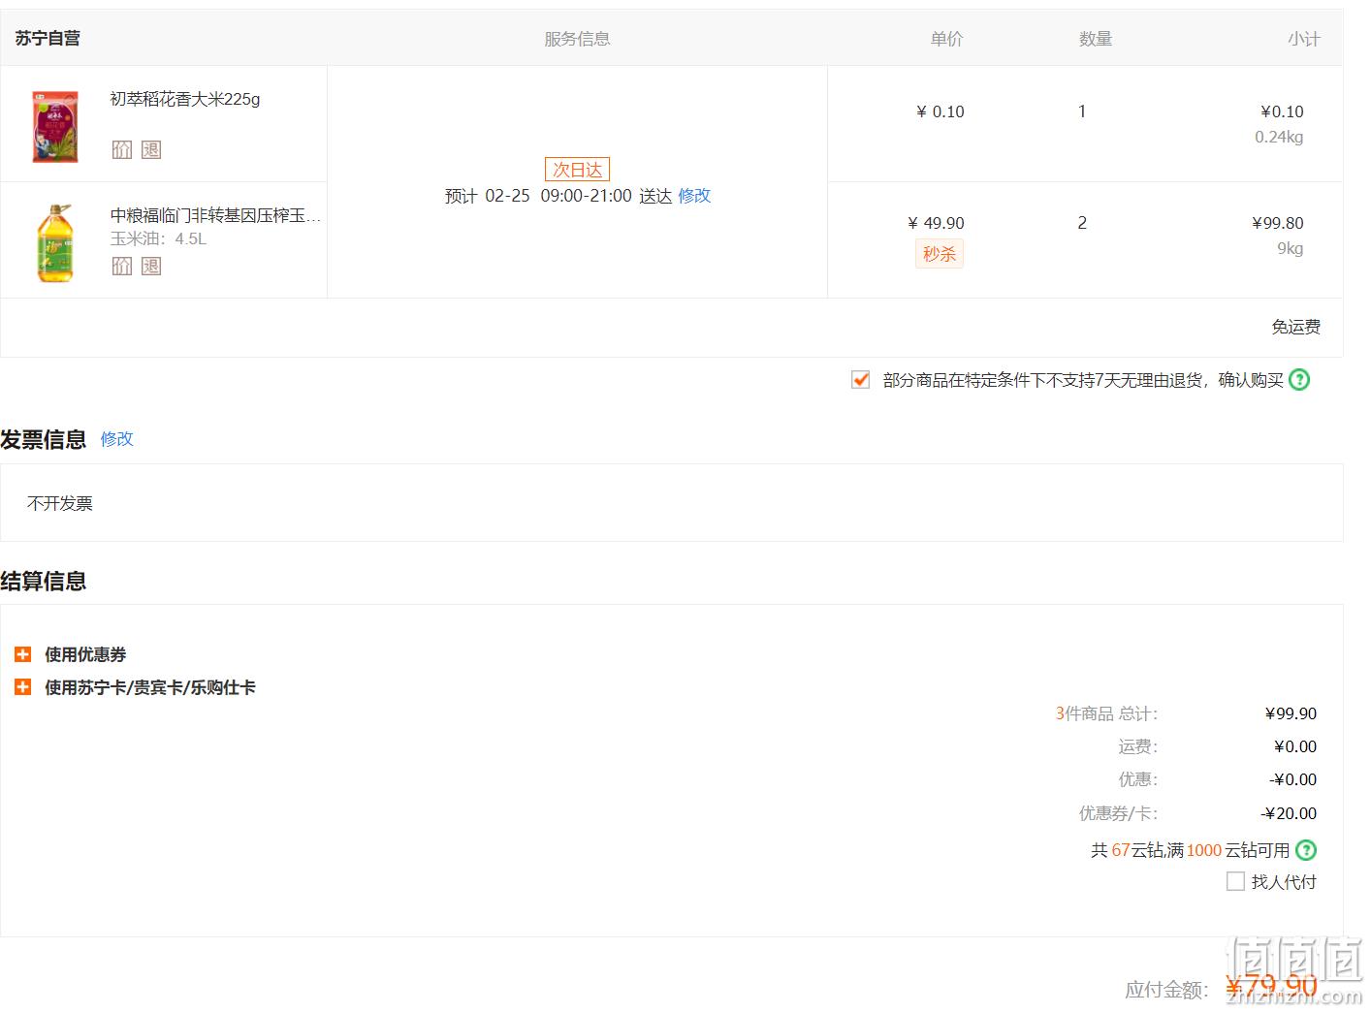This screenshot has height=1013, width=1371.
Task: Click the 价 badge icon under the corn oil product
Action: [x=121, y=266]
